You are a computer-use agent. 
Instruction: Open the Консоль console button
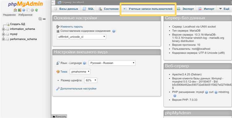pos(59,116)
